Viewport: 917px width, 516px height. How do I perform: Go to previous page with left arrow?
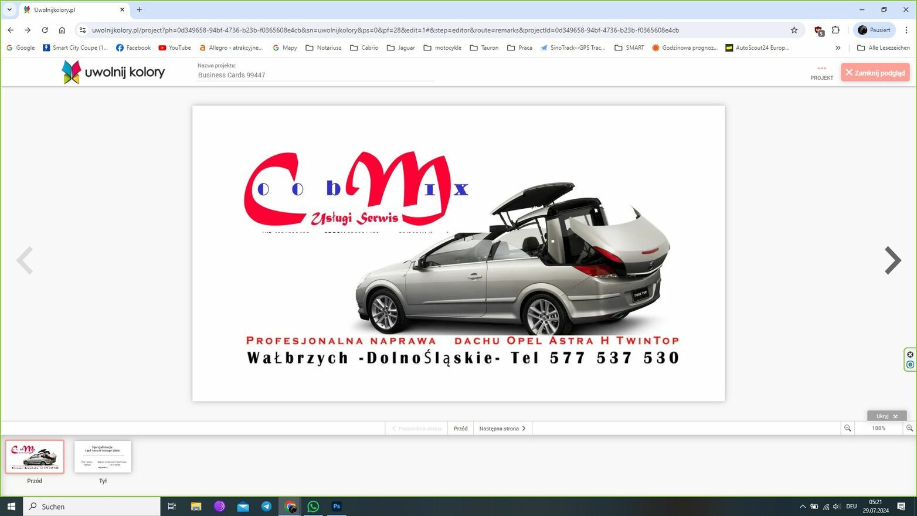[25, 260]
